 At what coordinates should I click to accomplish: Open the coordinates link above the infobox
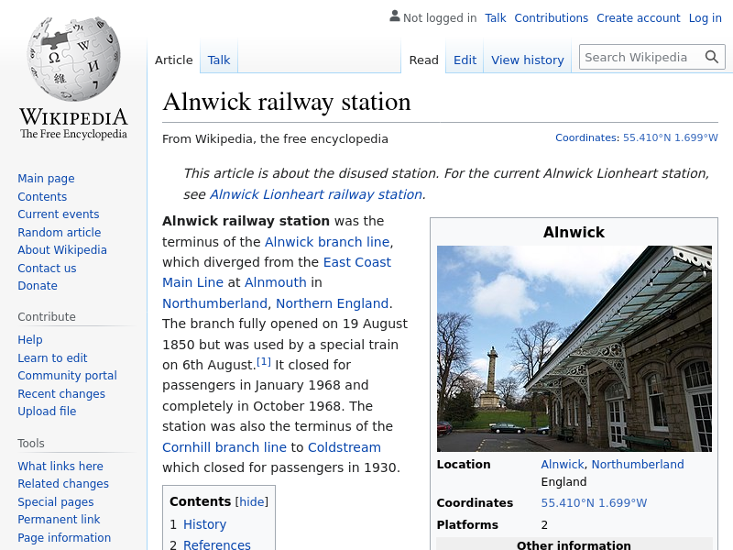[670, 137]
